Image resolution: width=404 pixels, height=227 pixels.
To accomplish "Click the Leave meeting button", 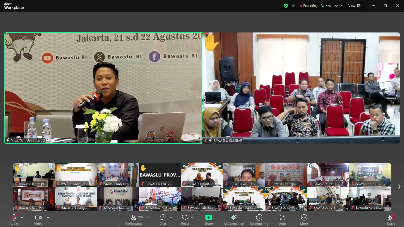I will [x=391, y=219].
